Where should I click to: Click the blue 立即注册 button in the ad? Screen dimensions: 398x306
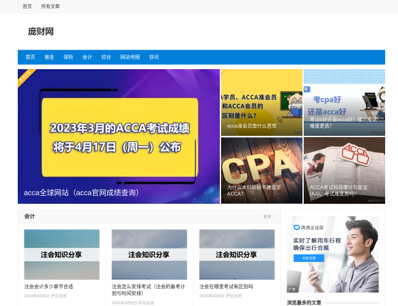click(x=309, y=258)
